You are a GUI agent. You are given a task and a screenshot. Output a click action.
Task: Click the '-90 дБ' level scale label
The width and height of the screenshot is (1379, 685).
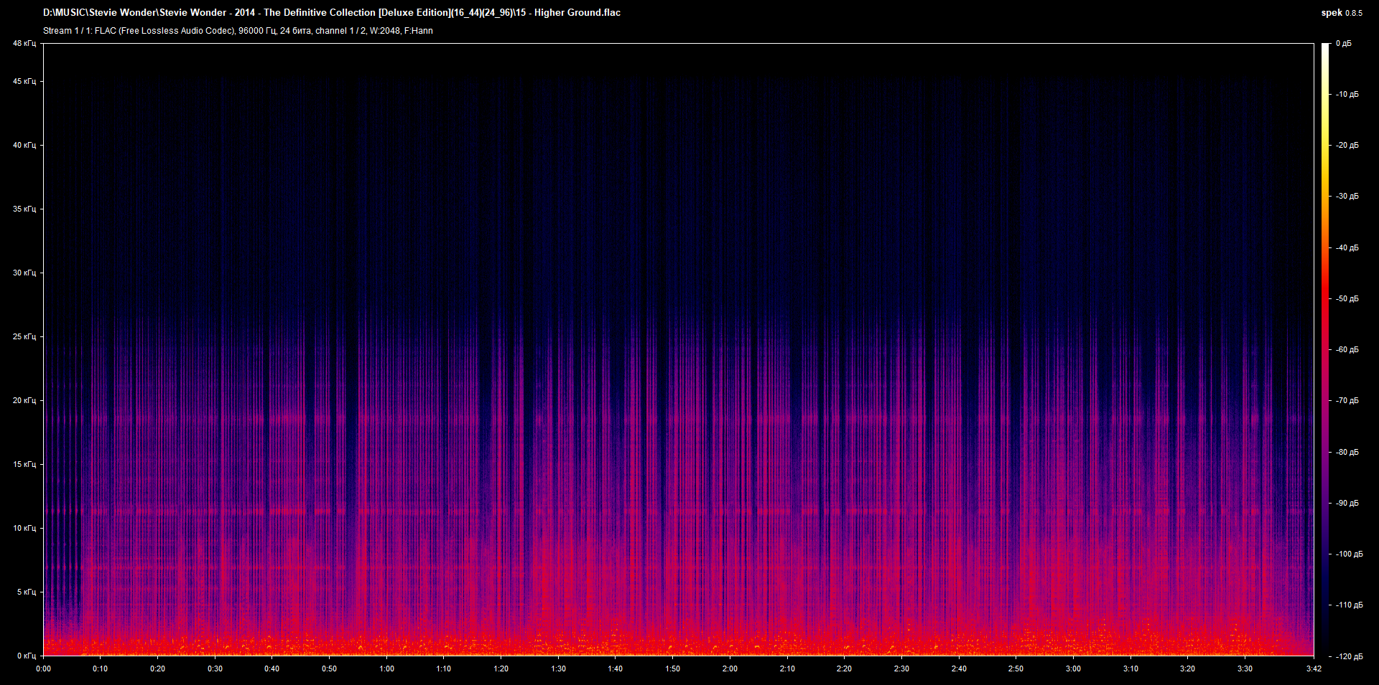coord(1347,504)
